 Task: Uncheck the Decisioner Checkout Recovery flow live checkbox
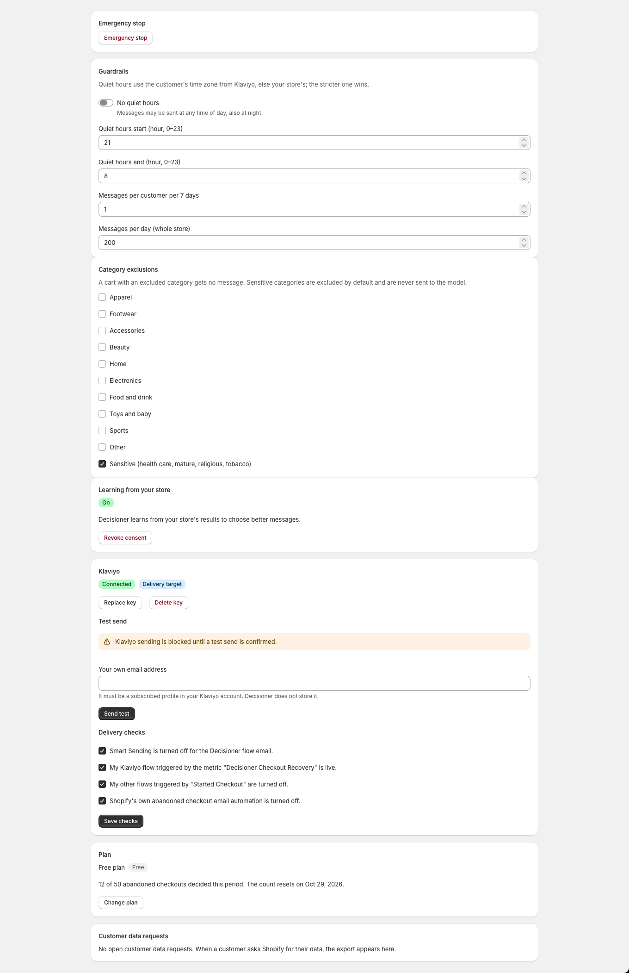[102, 767]
